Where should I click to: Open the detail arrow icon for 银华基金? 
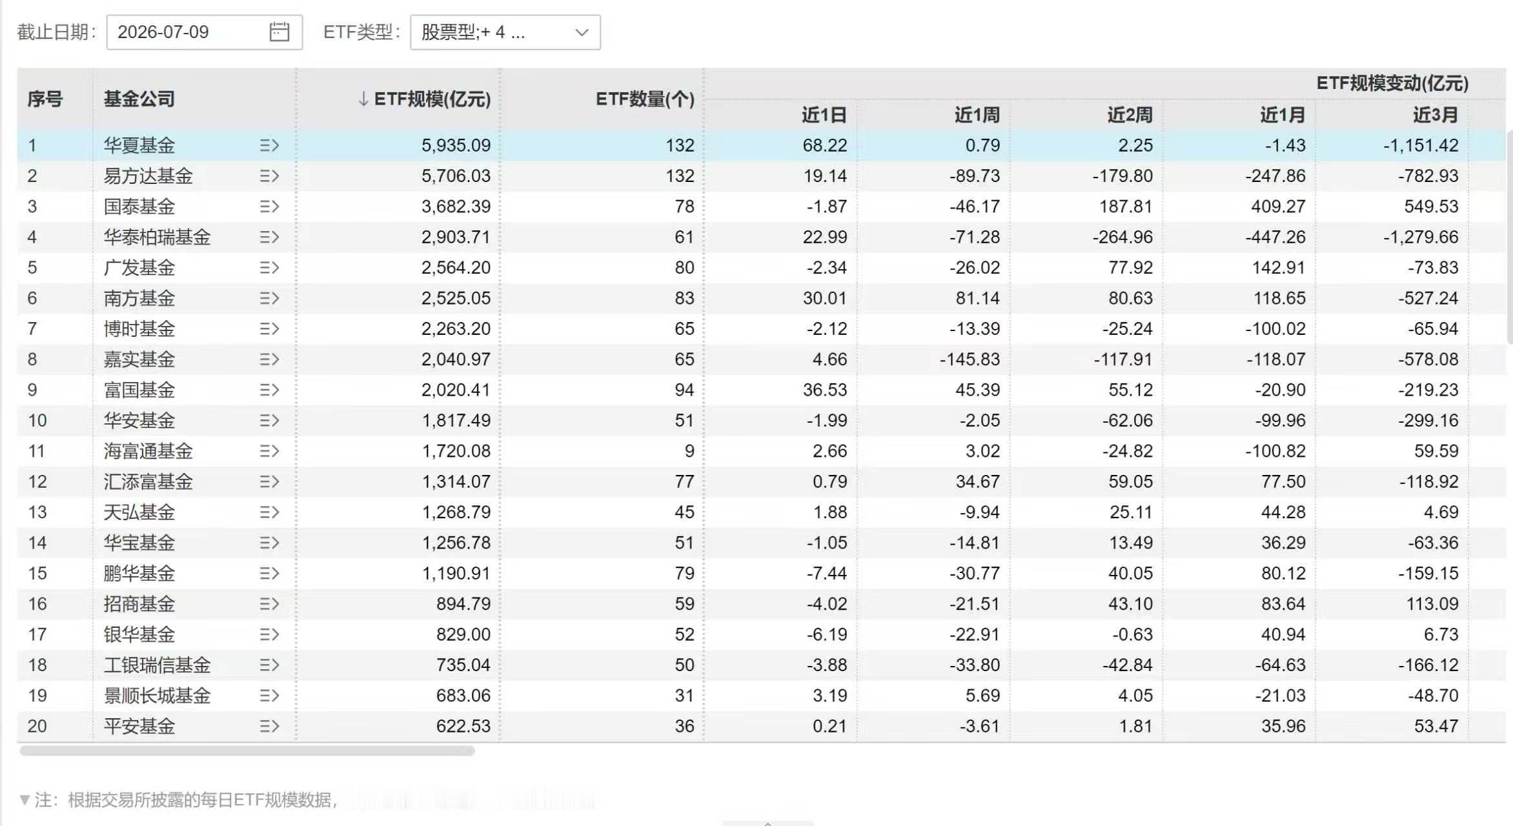click(x=269, y=634)
